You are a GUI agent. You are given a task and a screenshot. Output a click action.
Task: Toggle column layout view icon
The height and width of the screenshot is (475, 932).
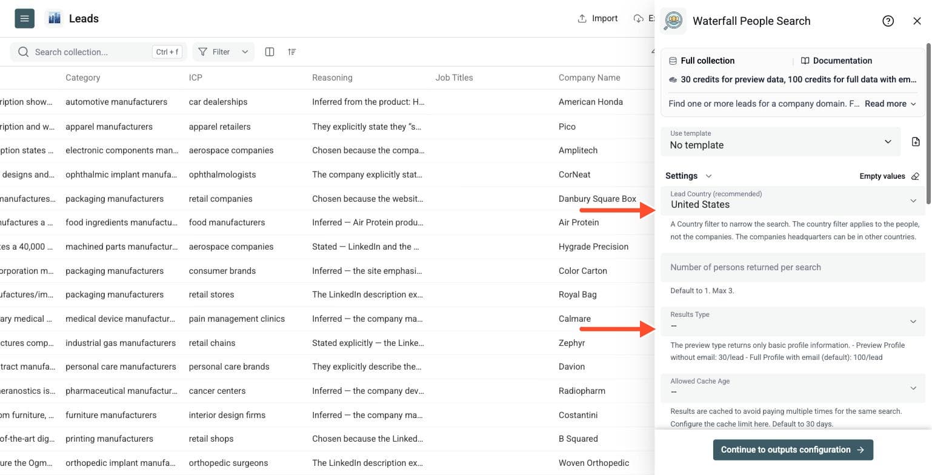270,52
